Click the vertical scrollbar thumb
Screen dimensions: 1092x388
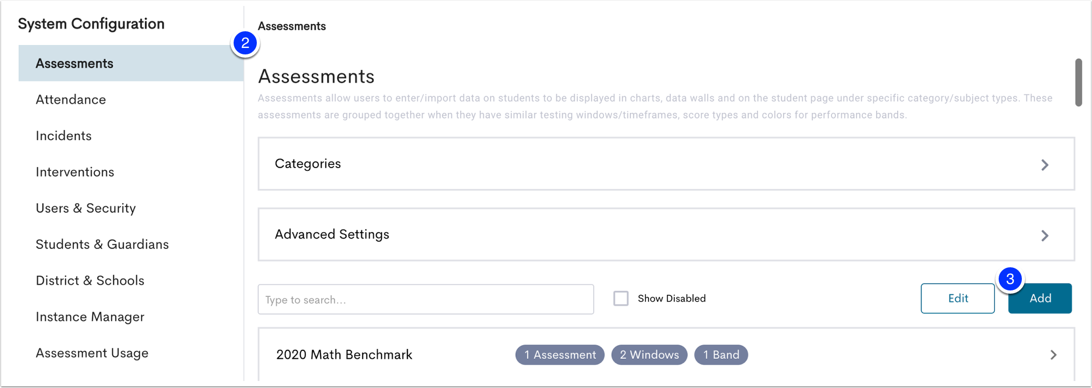click(1078, 82)
